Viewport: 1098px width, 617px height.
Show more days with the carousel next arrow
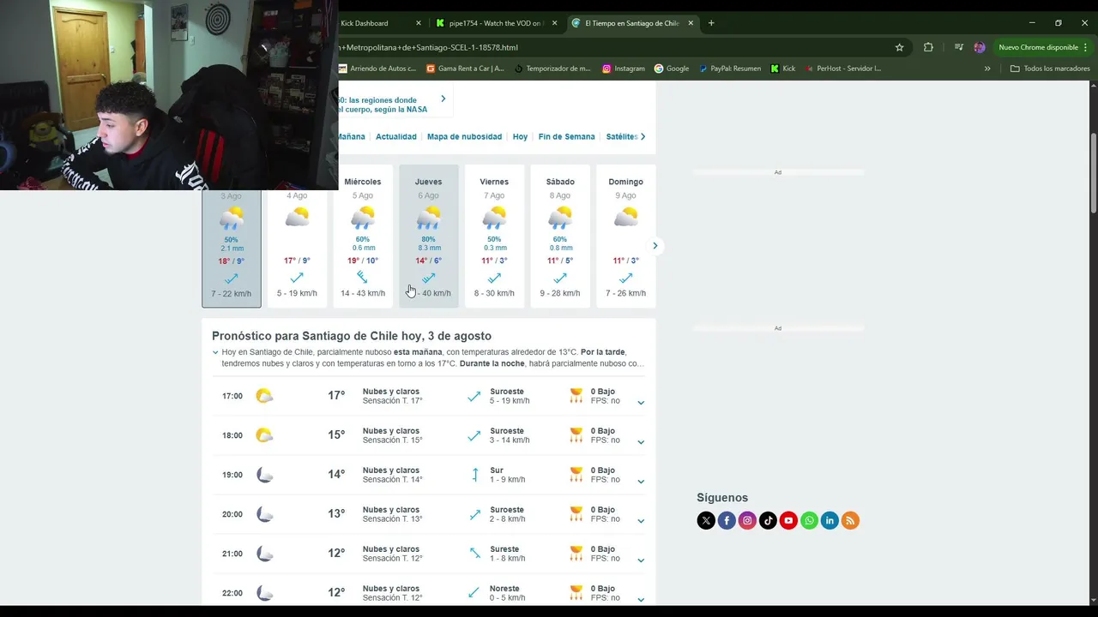pos(655,246)
